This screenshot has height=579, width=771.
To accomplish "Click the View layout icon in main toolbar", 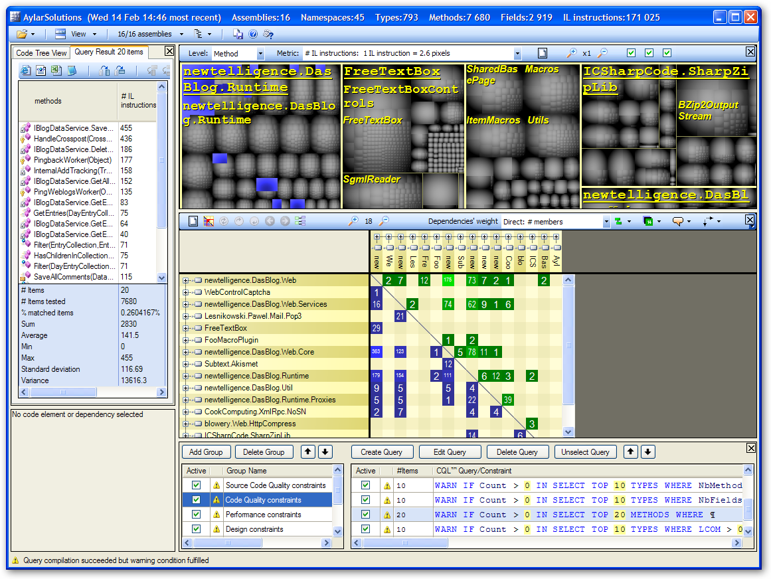I will [60, 34].
